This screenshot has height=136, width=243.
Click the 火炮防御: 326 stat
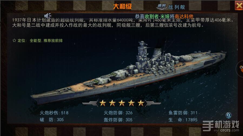118,113
